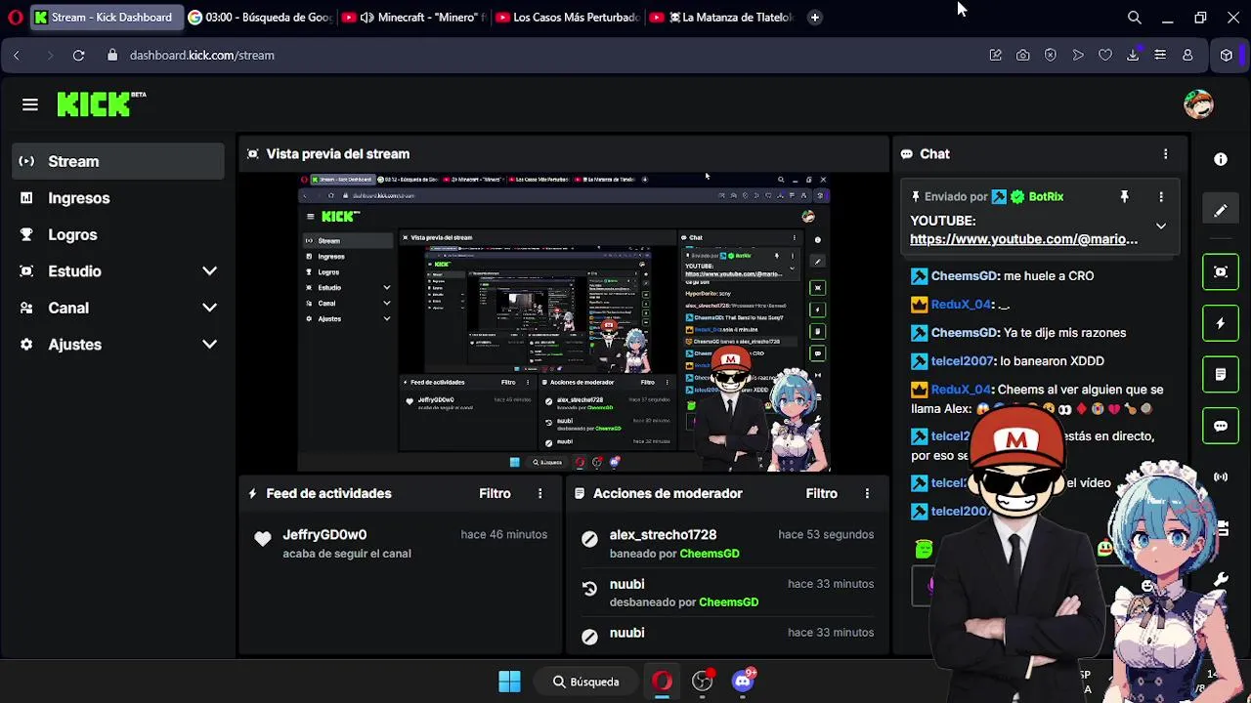Image resolution: width=1251 pixels, height=703 pixels.
Task: Switch to Los Casos Más Perturbadores tab
Action: [x=568, y=18]
